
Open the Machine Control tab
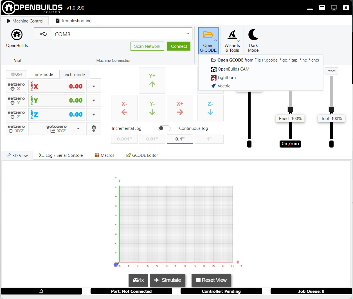[x=25, y=21]
